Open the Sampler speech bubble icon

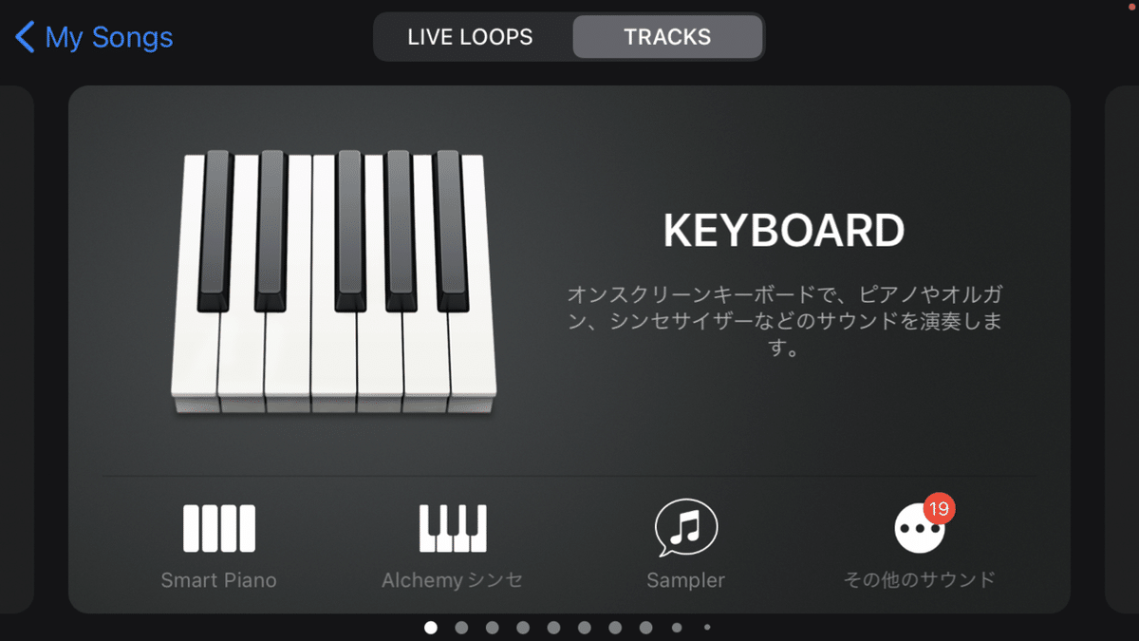(x=685, y=528)
